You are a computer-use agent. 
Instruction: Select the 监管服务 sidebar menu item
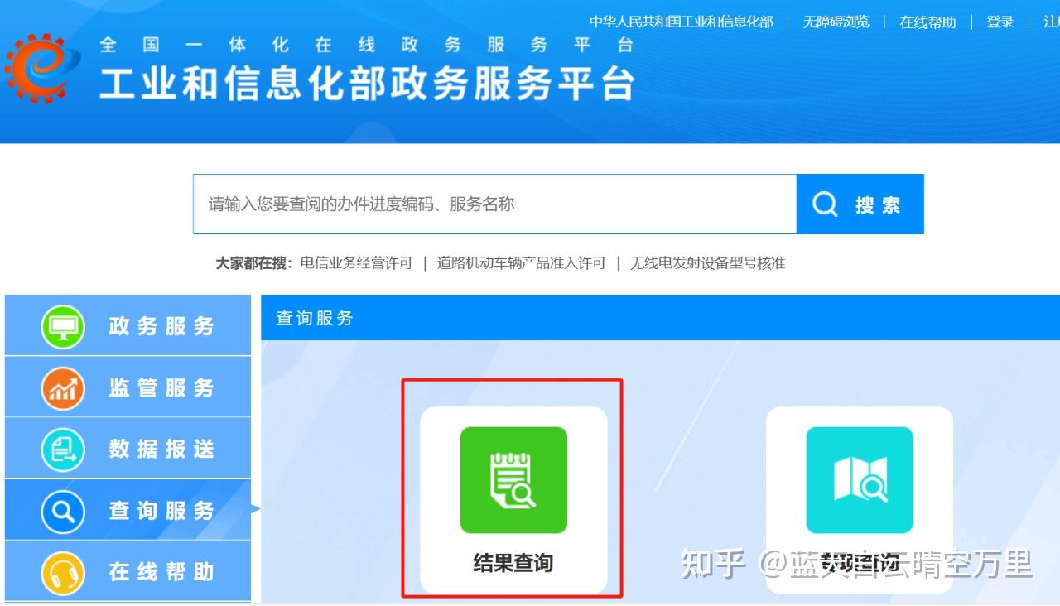pos(128,387)
